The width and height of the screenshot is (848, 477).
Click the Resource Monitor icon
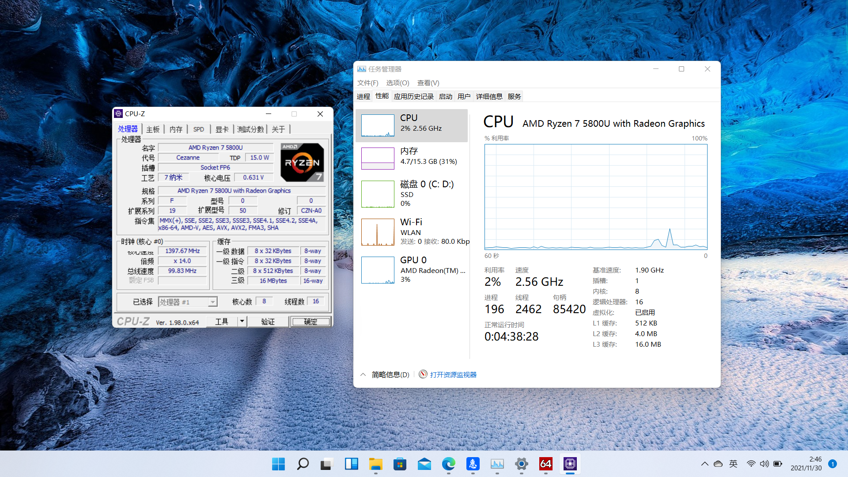tap(423, 375)
